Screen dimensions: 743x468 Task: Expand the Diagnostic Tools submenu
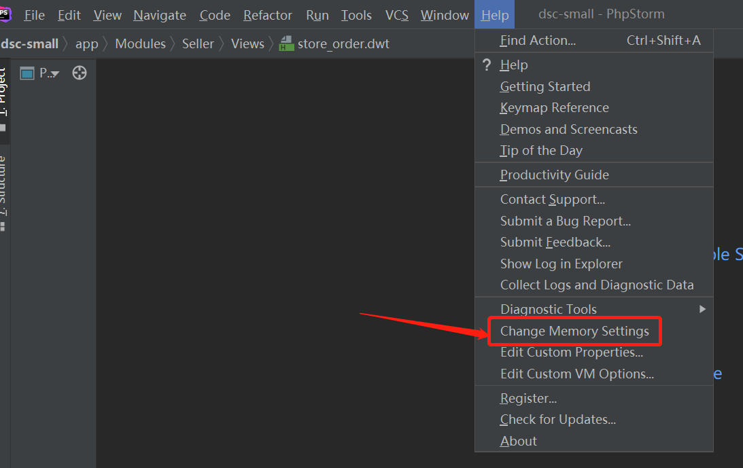click(549, 309)
